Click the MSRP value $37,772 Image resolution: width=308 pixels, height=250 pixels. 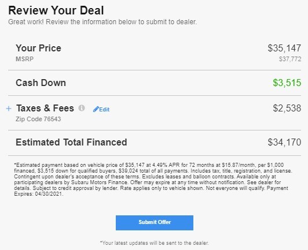pos(290,59)
